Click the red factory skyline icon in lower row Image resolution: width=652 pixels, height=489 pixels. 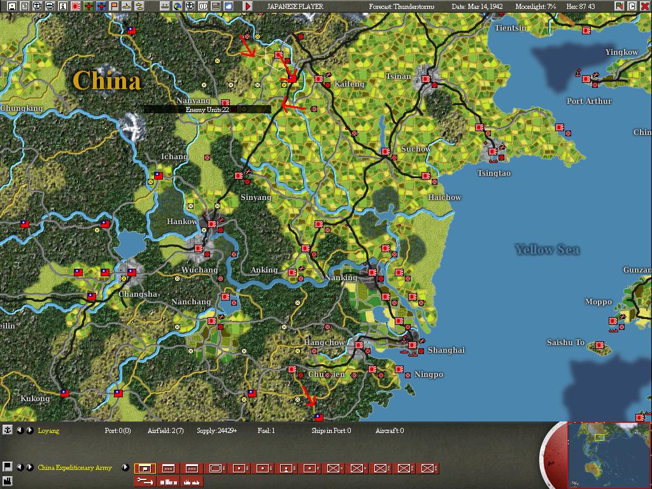click(192, 481)
